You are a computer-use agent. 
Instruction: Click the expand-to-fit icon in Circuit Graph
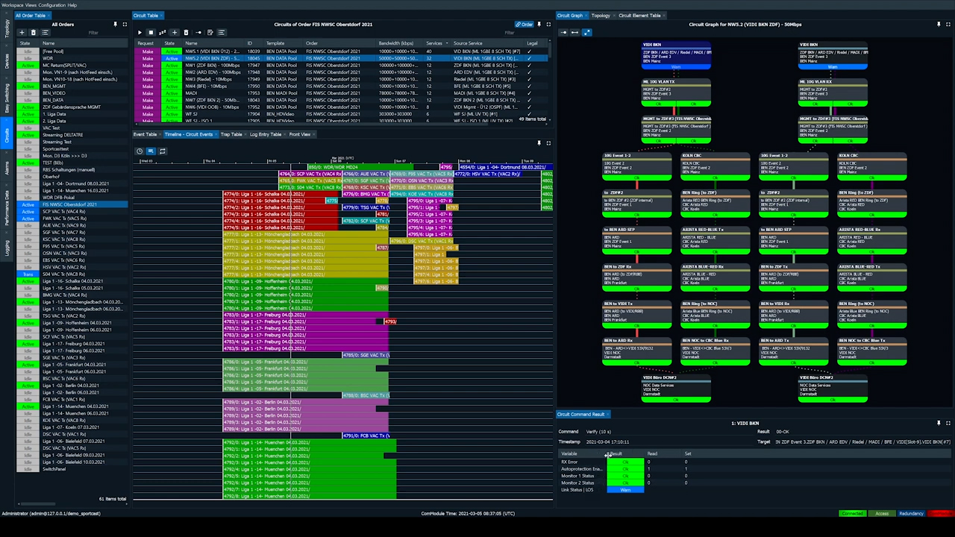coord(586,32)
